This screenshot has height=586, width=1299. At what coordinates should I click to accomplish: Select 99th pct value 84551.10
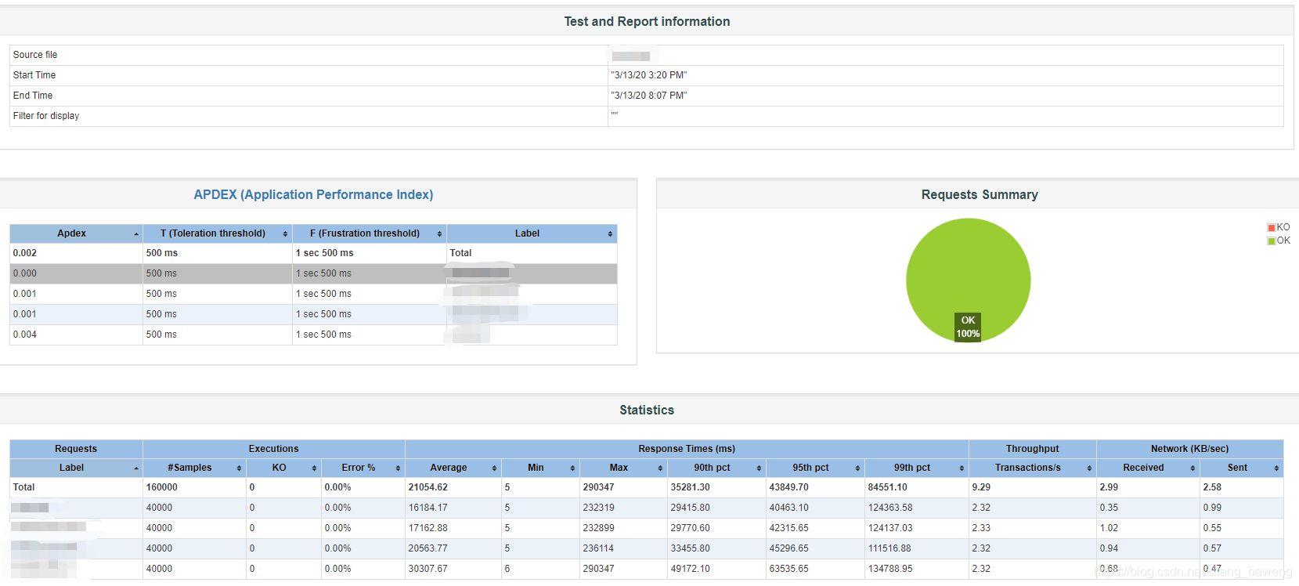888,487
